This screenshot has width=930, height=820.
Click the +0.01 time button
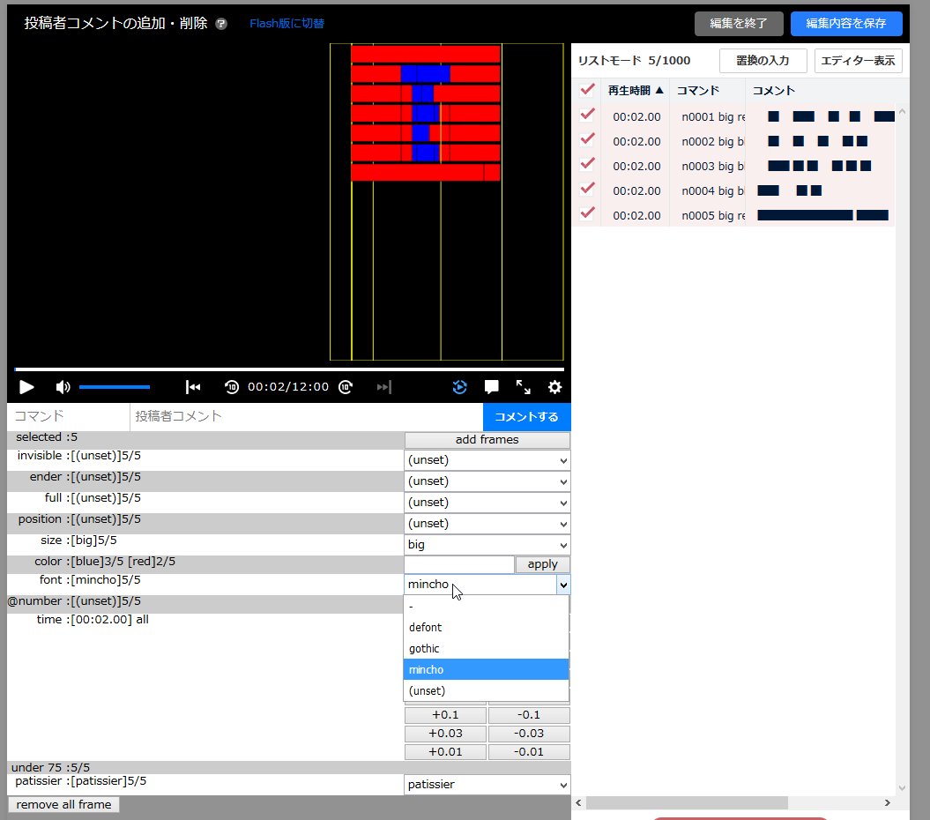point(445,752)
